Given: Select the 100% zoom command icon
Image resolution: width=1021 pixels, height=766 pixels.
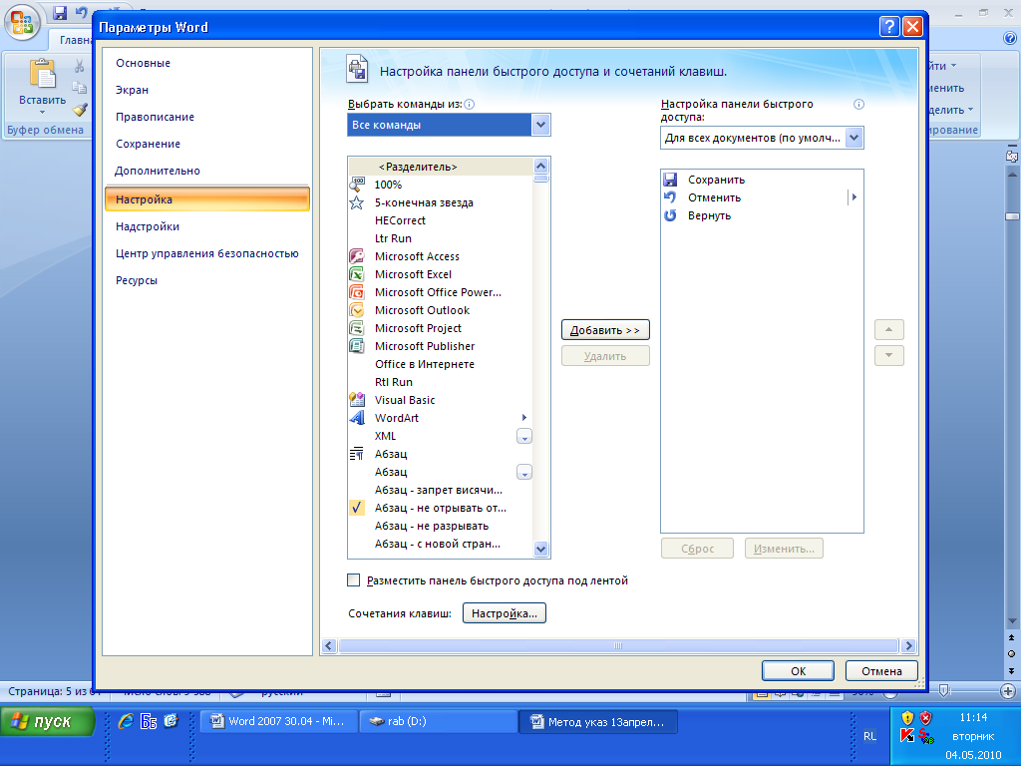Looking at the screenshot, I should [x=357, y=185].
